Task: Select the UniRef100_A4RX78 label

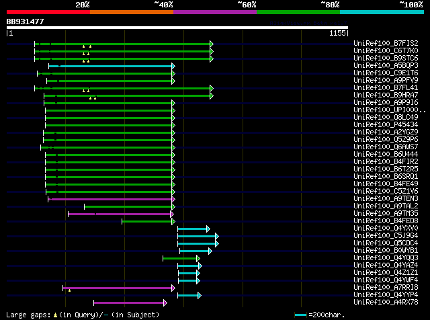Action: 386,303
